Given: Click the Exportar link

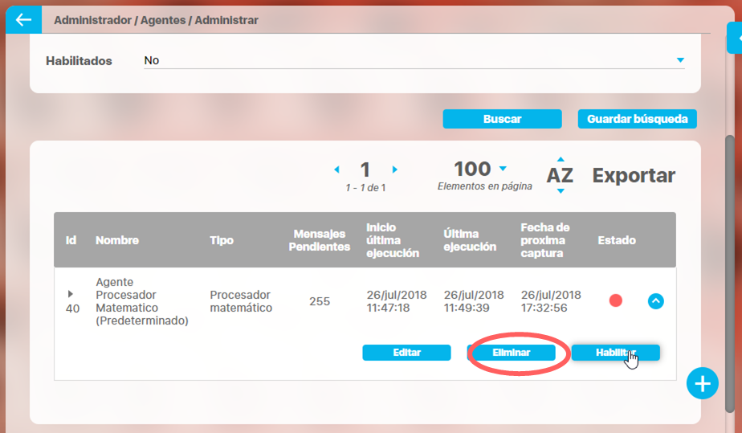Looking at the screenshot, I should click(x=634, y=175).
